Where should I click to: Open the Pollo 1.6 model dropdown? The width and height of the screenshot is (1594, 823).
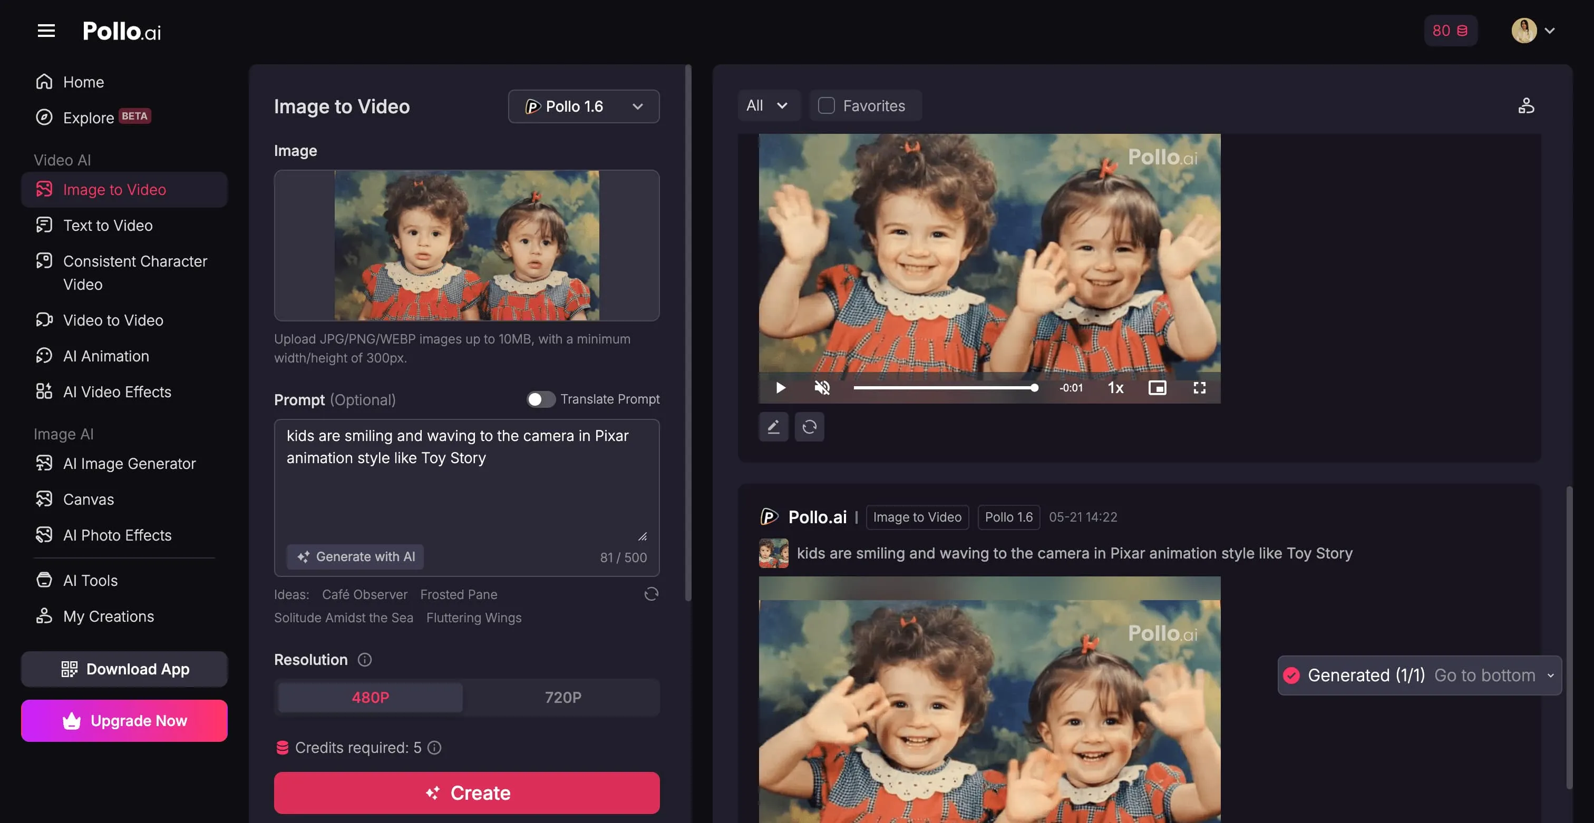(584, 106)
